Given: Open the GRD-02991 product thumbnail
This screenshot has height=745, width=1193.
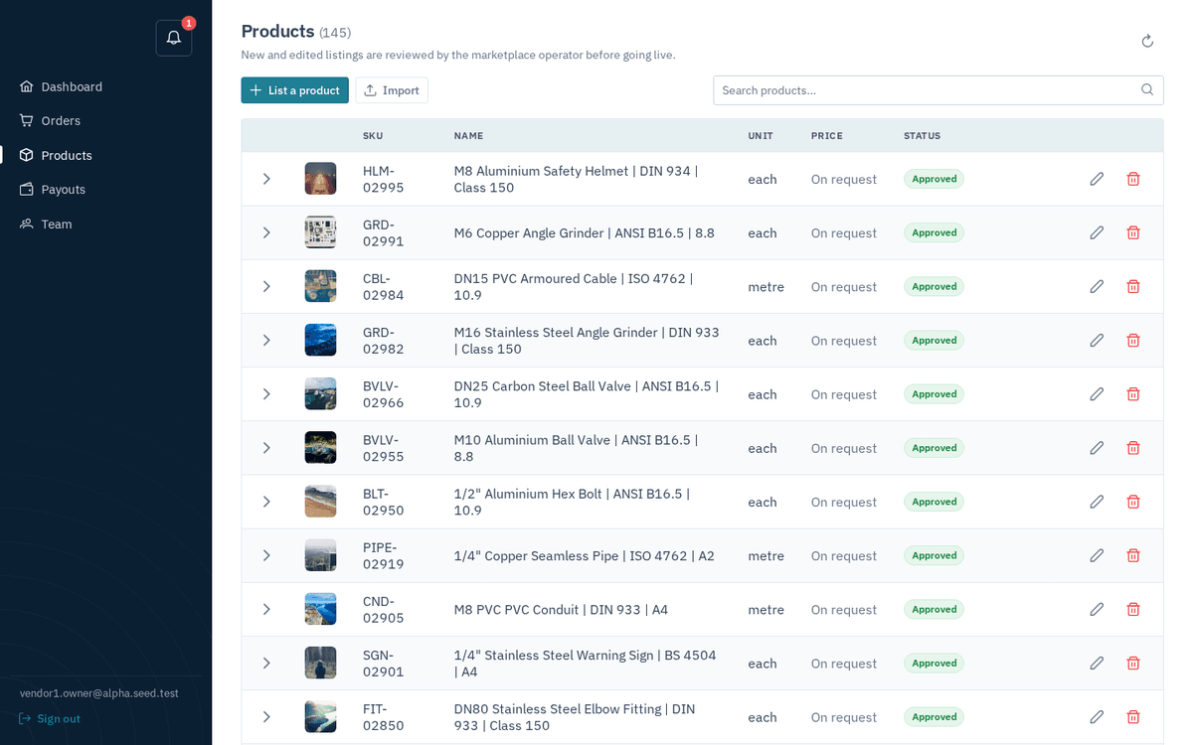Looking at the screenshot, I should point(320,232).
